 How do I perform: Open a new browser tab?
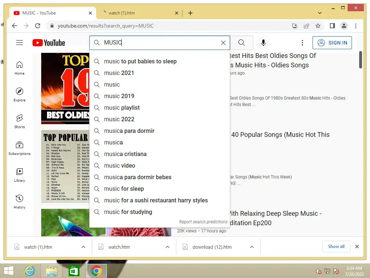tap(190, 13)
